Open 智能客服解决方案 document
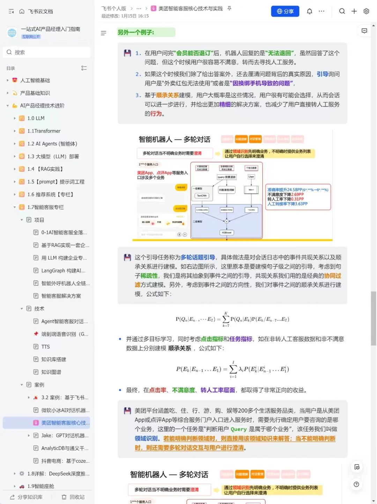Screen dimensions: 377x504 coord(61,296)
